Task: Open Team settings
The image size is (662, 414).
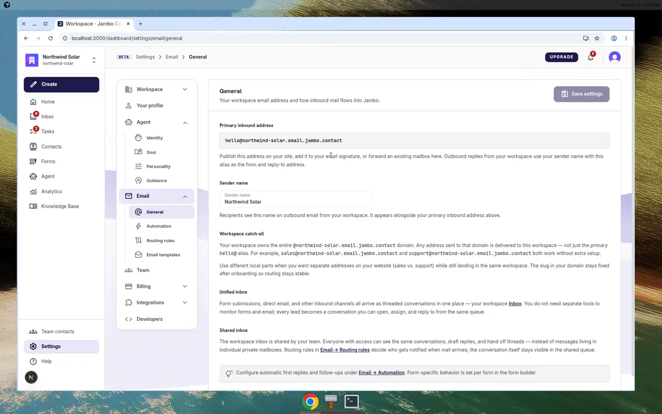Action: [x=157, y=270]
